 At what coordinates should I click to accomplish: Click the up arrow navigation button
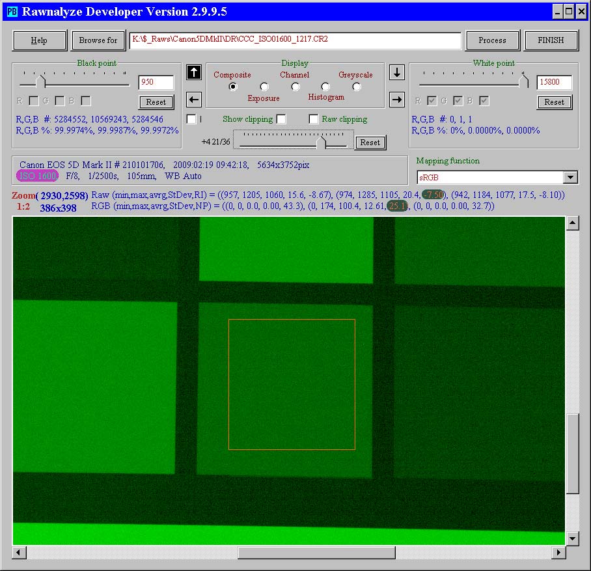[194, 72]
